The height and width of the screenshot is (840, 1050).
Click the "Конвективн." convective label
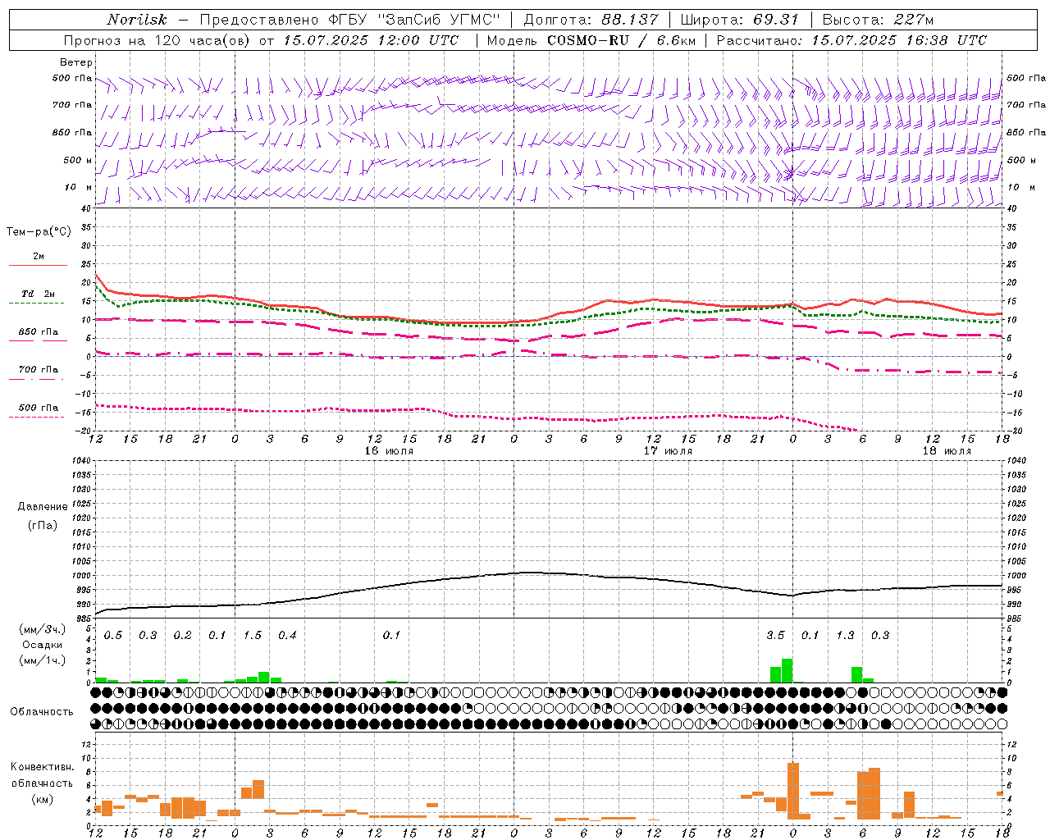tap(43, 767)
